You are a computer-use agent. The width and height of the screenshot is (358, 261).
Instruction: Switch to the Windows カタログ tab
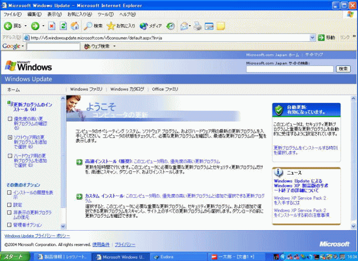point(127,90)
